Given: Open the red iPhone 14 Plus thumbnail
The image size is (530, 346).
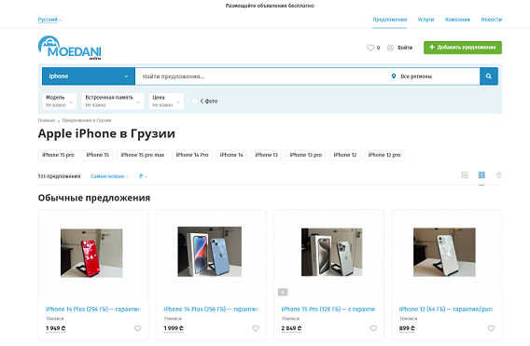Looking at the screenshot, I should (x=91, y=253).
